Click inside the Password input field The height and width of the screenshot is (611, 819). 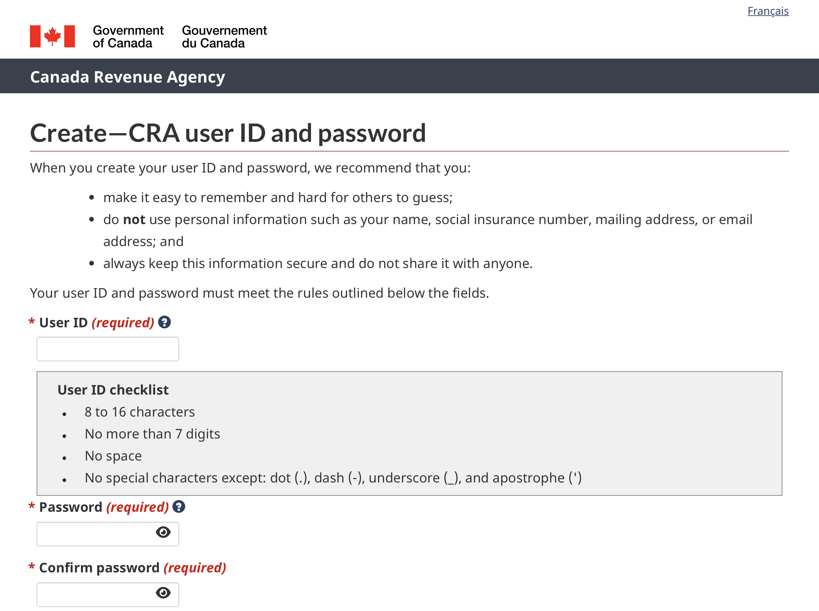tap(94, 534)
